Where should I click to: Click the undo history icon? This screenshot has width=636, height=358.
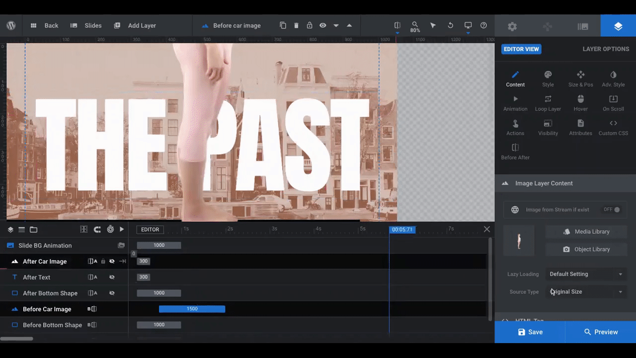point(450,25)
